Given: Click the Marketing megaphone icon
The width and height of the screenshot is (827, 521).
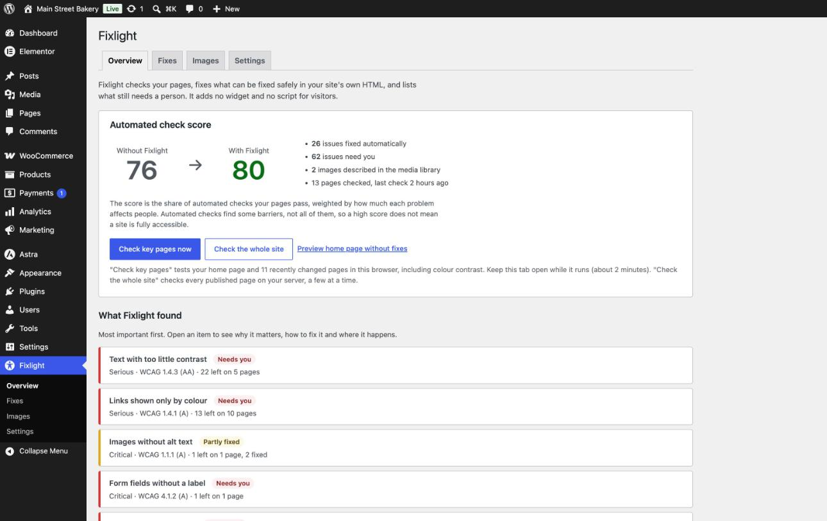Looking at the screenshot, I should click(10, 230).
